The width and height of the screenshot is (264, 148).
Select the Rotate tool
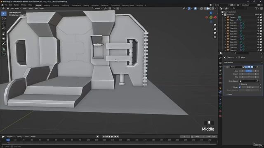4,29
